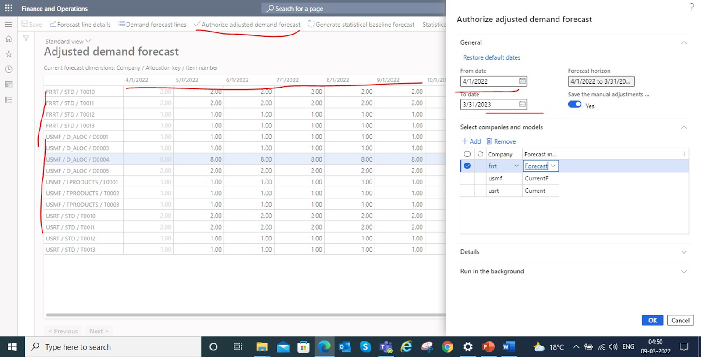Expand the navigation pane hamburger menu
Image resolution: width=701 pixels, height=357 pixels.
pyautogui.click(x=8, y=24)
